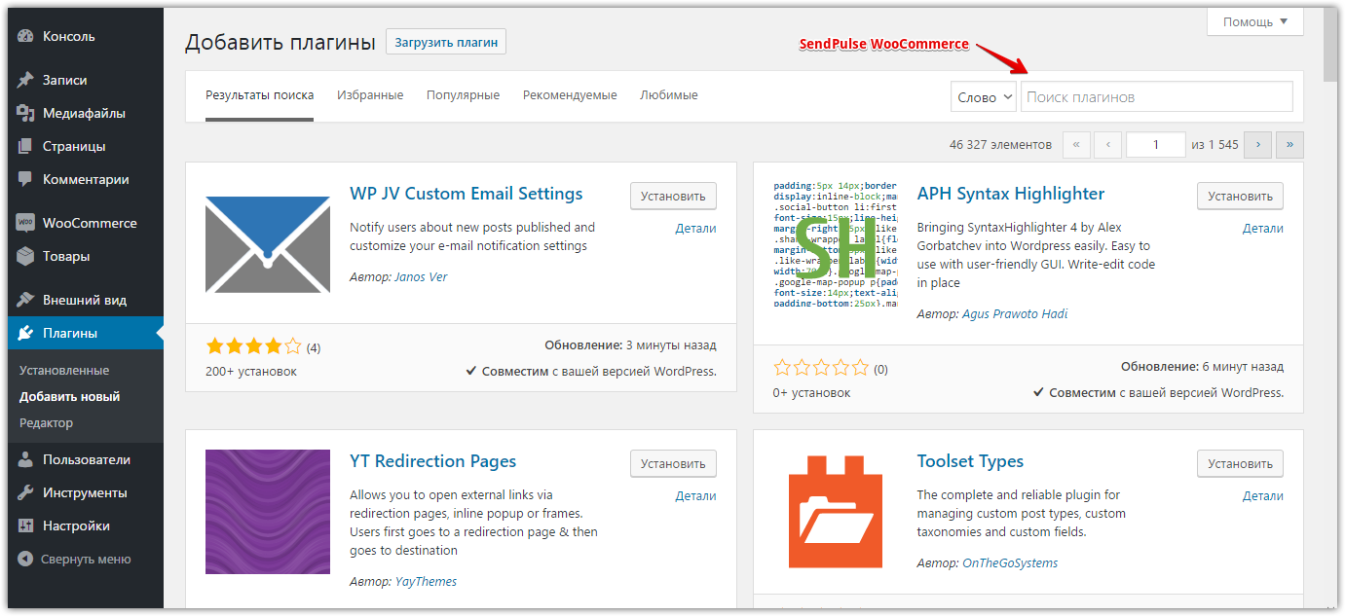This screenshot has width=1345, height=616.
Task: Click '200+ установок' text
Action: 251,372
